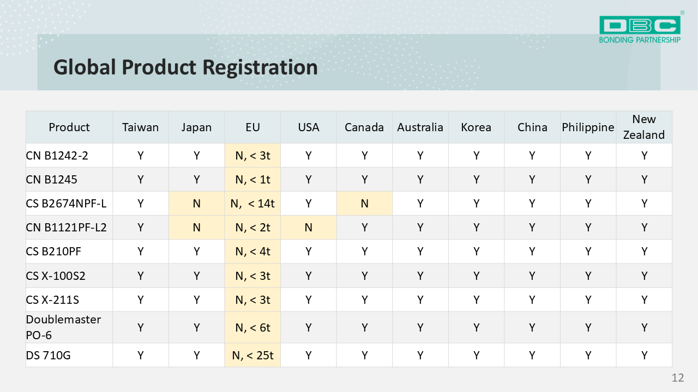Select the Australia header cell
Screen dimensions: 698x392
coord(420,127)
